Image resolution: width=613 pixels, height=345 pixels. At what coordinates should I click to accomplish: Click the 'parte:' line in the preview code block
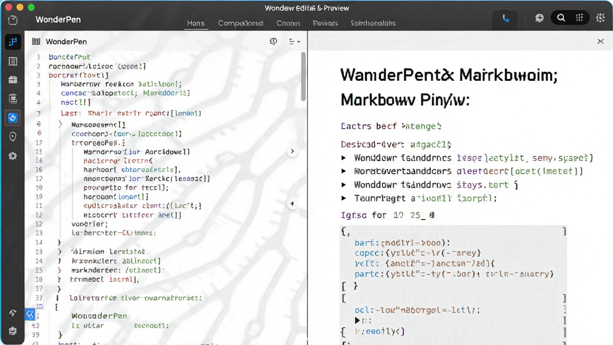pos(454,274)
